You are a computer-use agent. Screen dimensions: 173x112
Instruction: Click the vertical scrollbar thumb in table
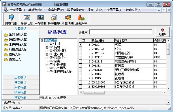coord(168,49)
